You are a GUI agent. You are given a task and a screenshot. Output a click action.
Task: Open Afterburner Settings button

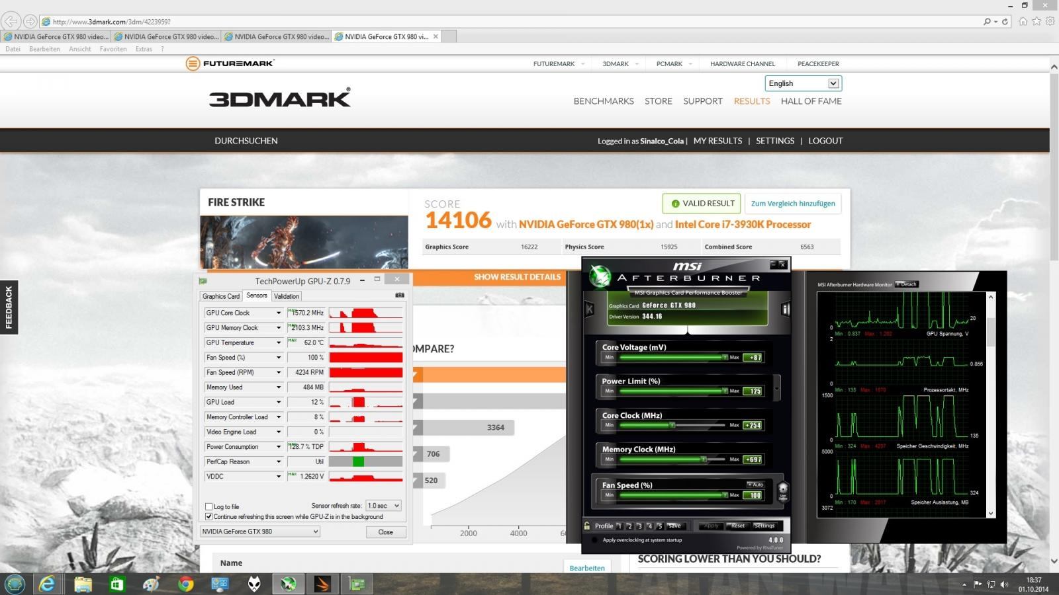coord(764,526)
